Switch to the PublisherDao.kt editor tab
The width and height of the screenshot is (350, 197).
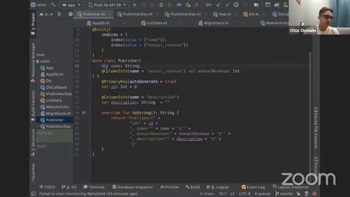click(137, 14)
